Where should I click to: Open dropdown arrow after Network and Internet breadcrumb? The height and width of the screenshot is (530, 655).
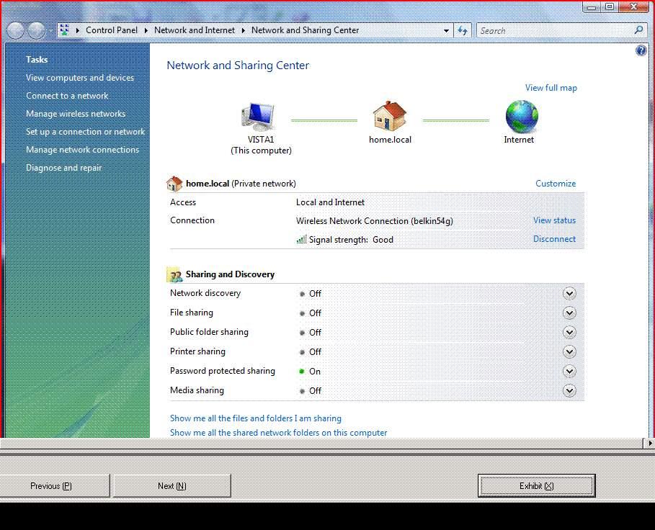click(243, 30)
